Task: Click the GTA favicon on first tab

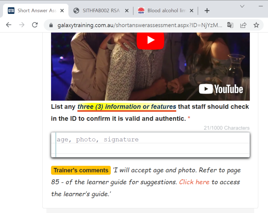Action: (x=11, y=11)
